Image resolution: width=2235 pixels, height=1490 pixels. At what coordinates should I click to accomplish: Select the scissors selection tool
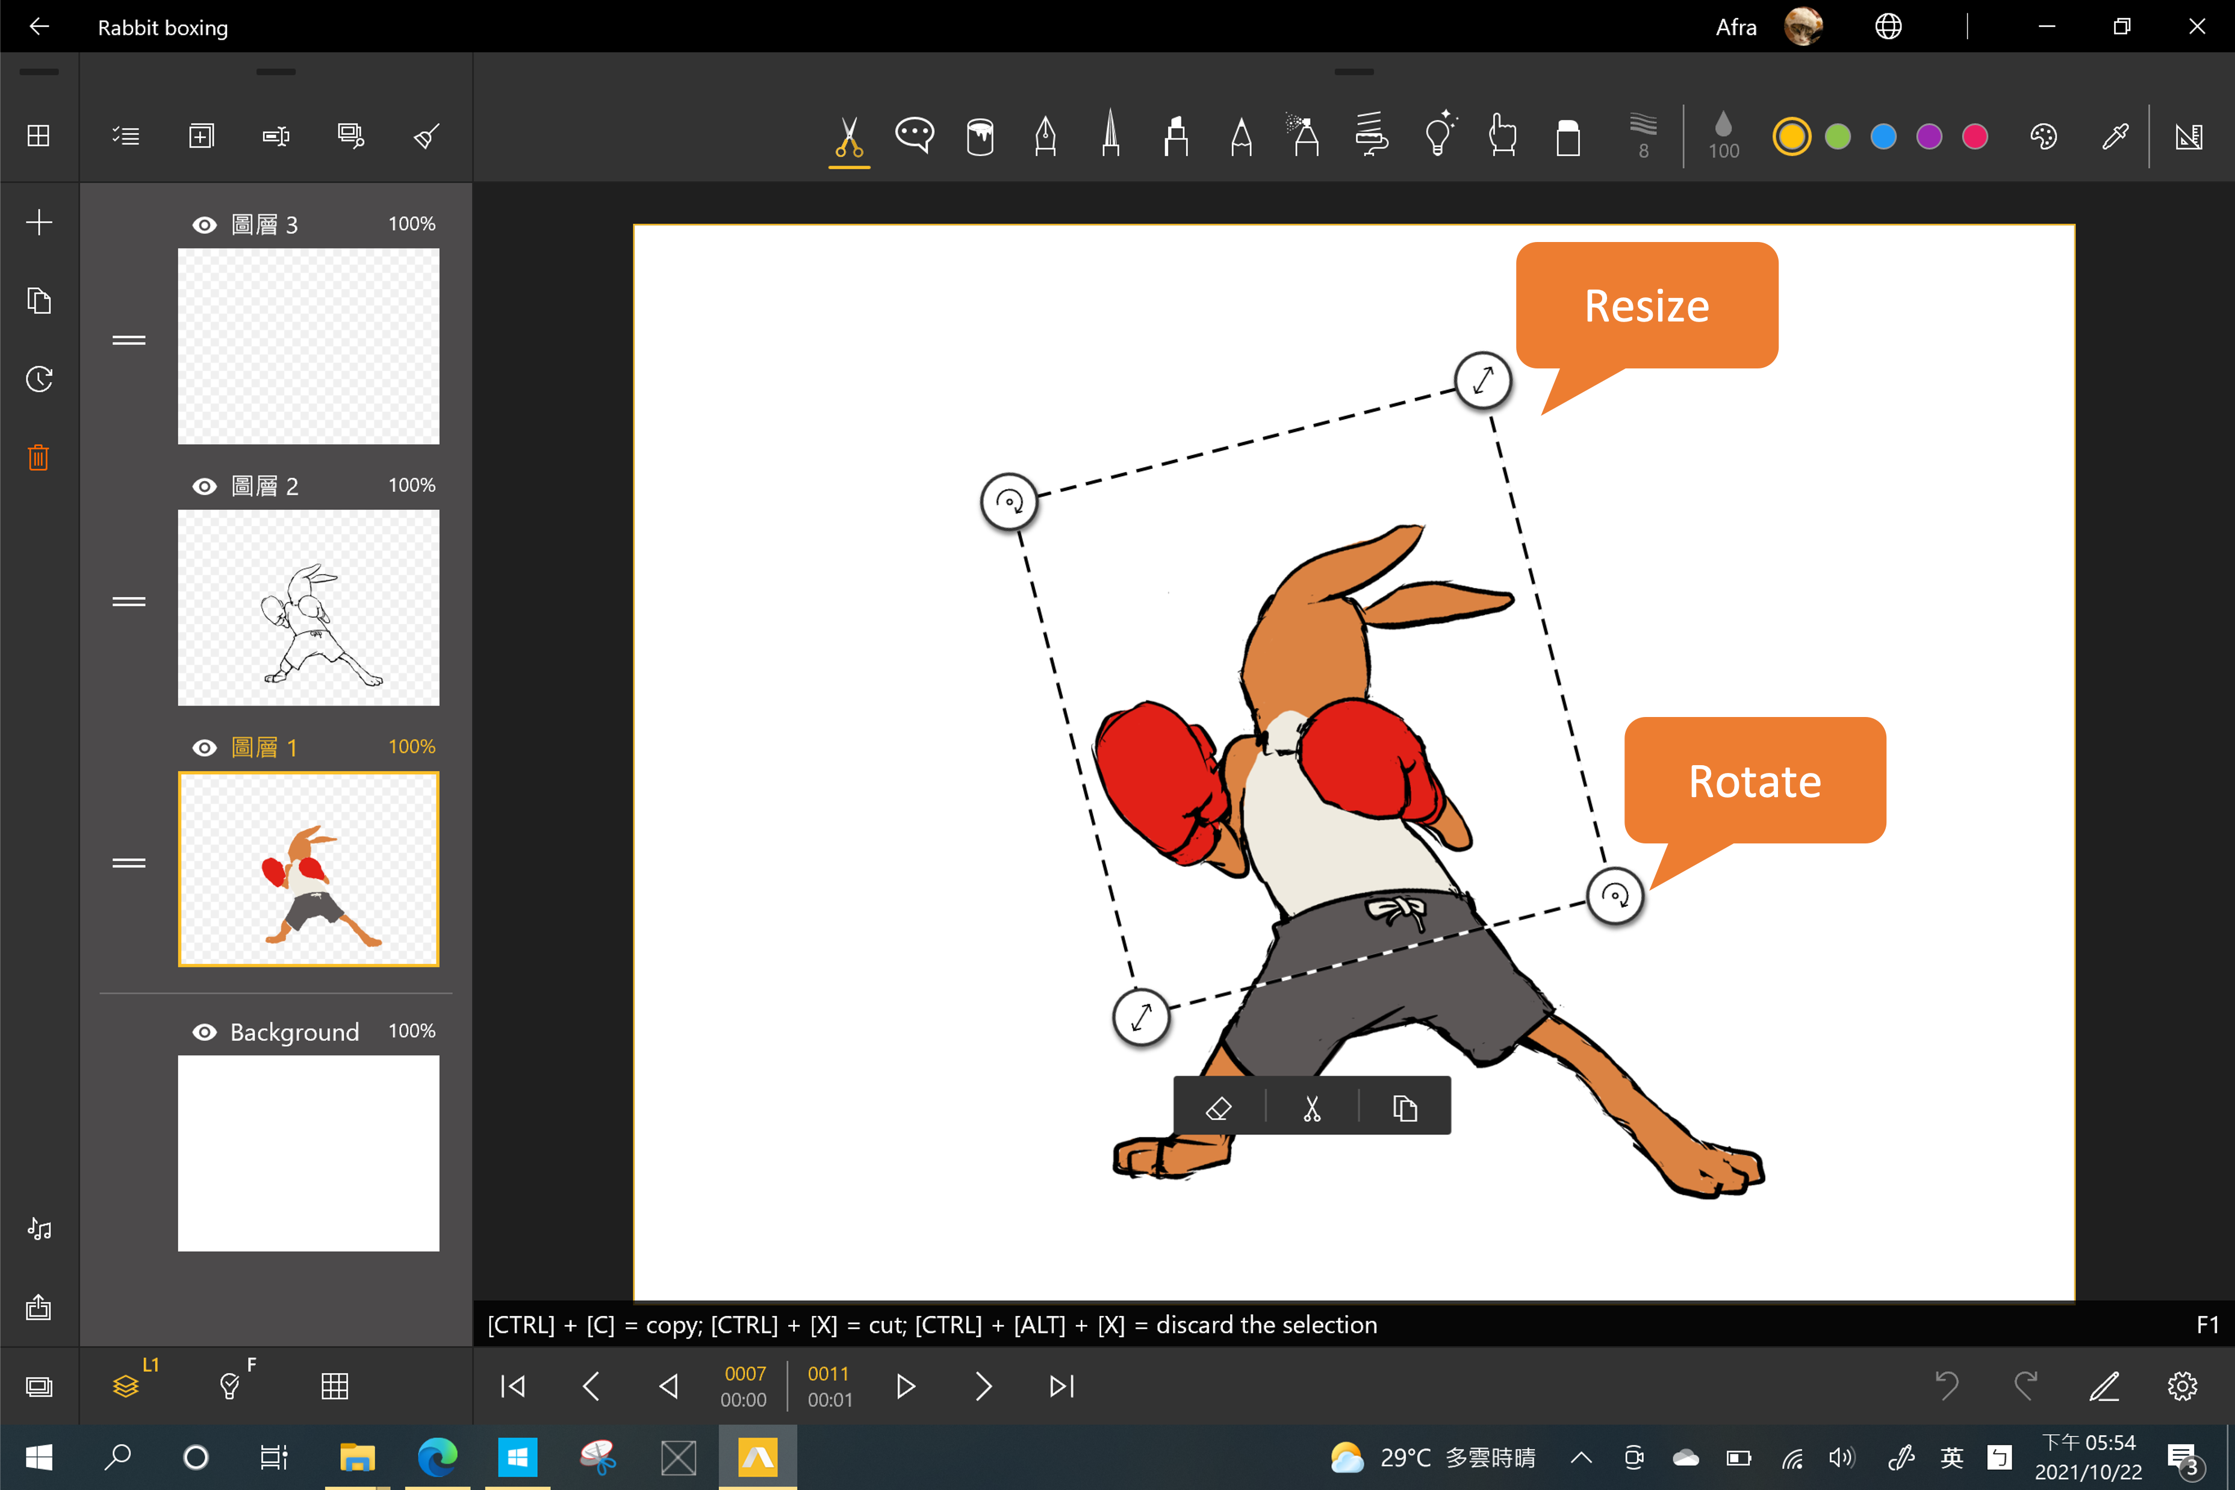[848, 137]
